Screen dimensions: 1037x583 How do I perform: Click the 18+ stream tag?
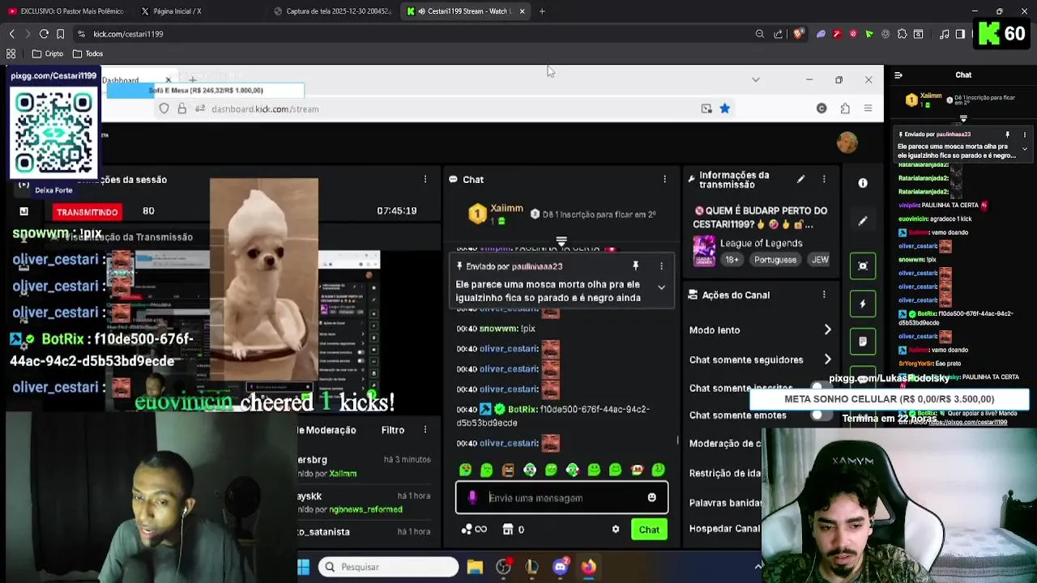[x=732, y=260]
